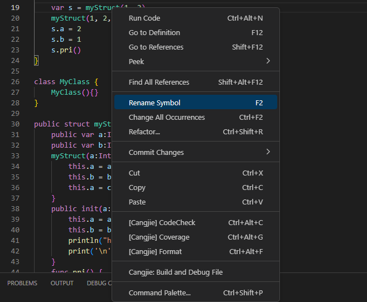
Task: Open the OUTPUT panel tab
Action: 62,283
